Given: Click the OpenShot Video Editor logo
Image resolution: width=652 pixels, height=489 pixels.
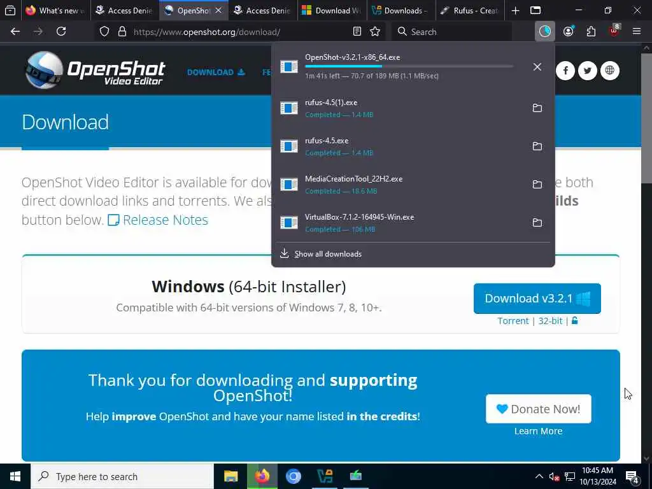Looking at the screenshot, I should (x=96, y=70).
